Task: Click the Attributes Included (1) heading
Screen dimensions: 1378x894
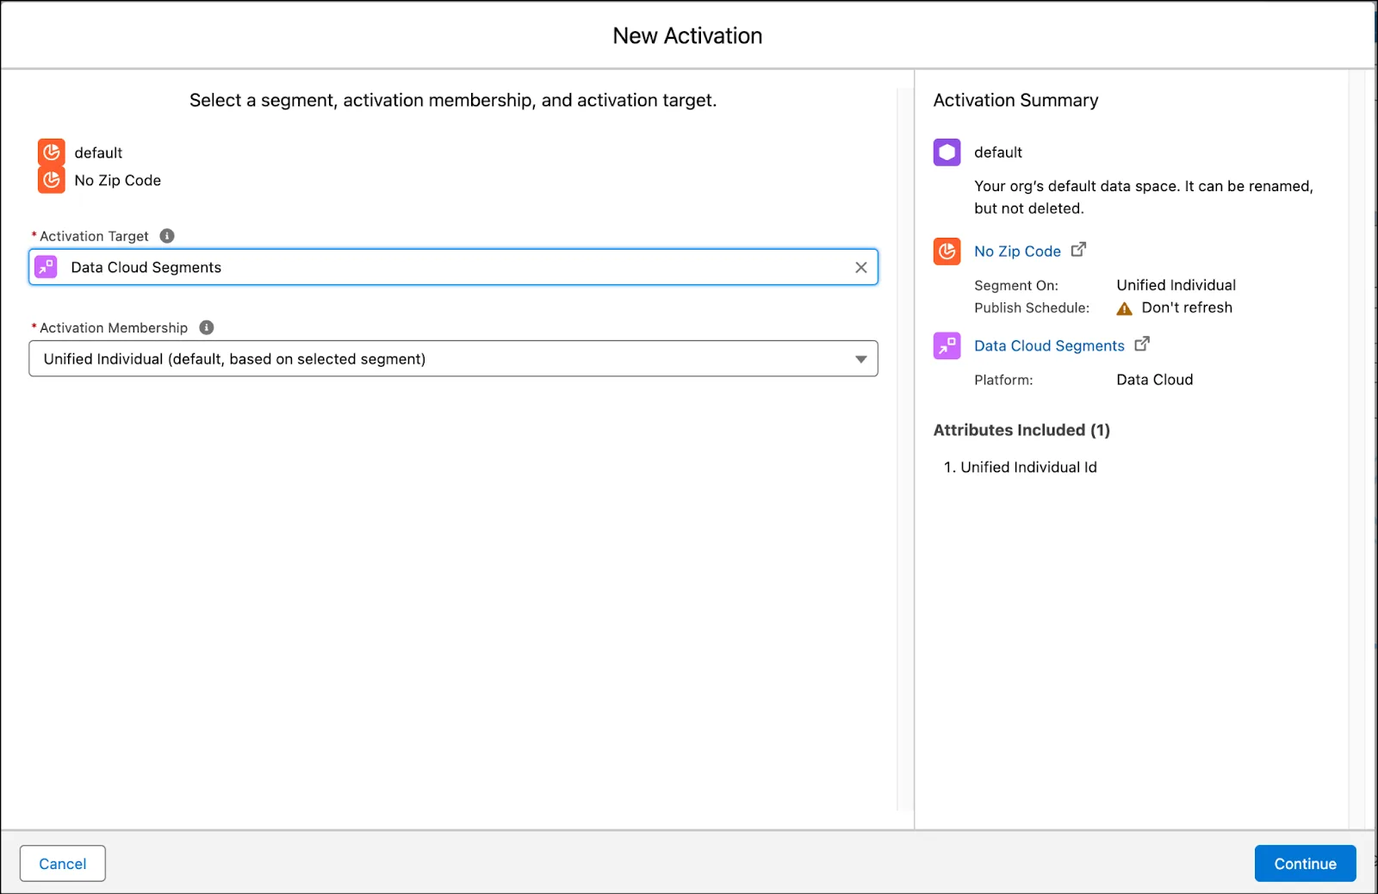Action: tap(1021, 430)
